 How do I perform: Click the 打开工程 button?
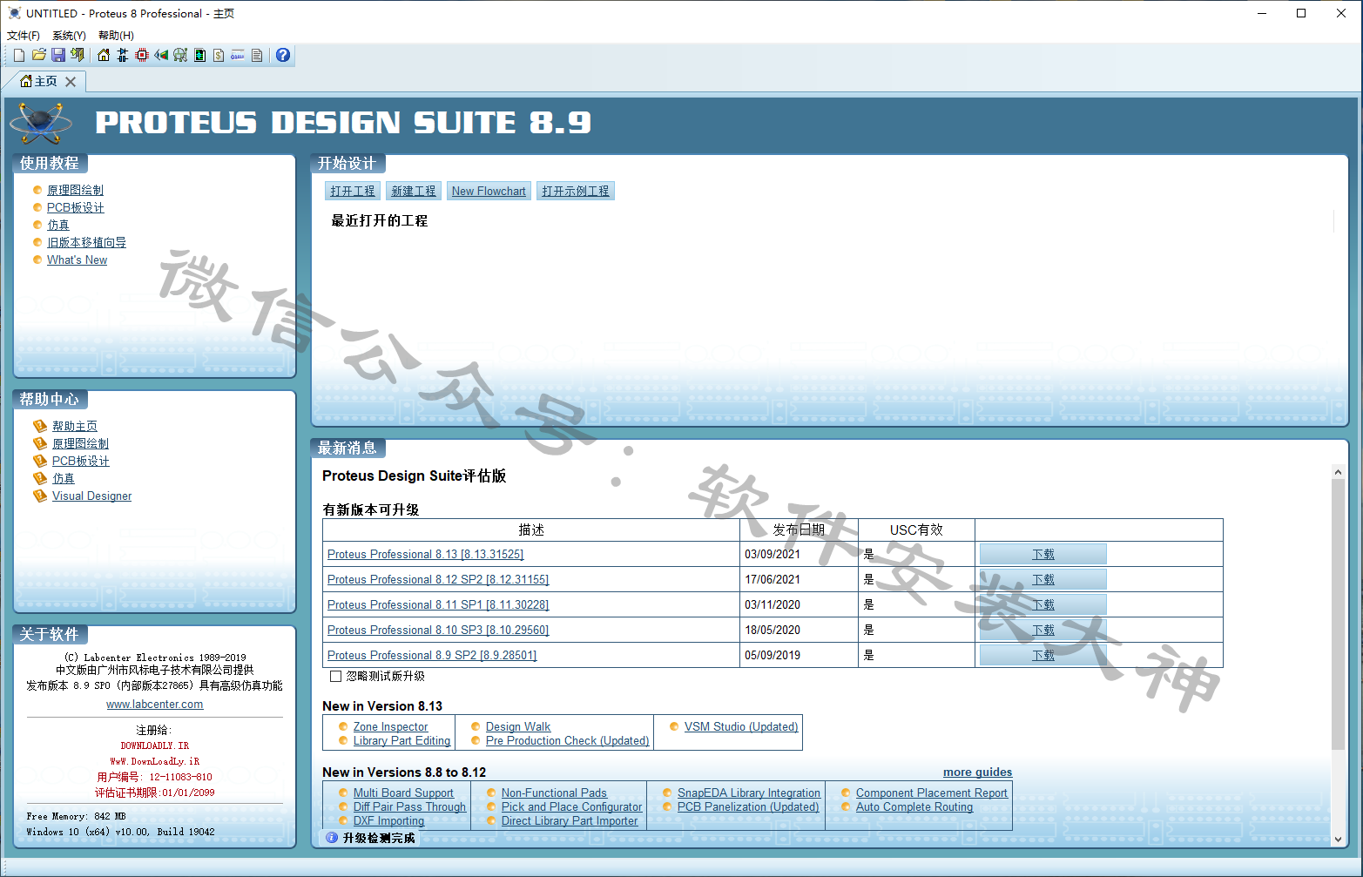[353, 191]
